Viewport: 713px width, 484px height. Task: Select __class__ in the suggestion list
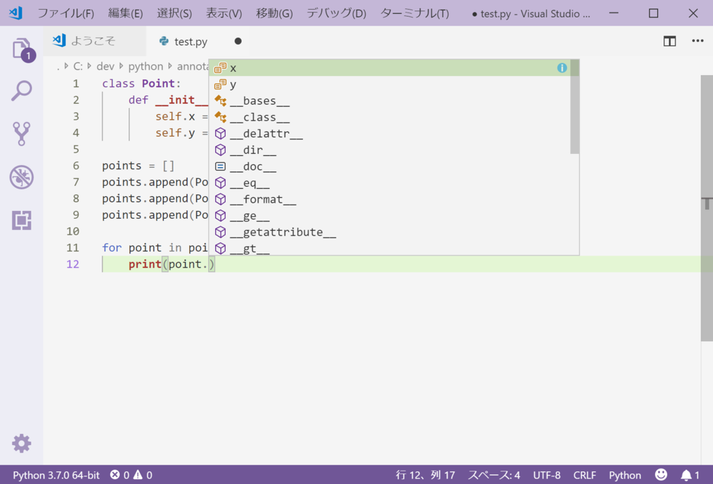(390, 117)
